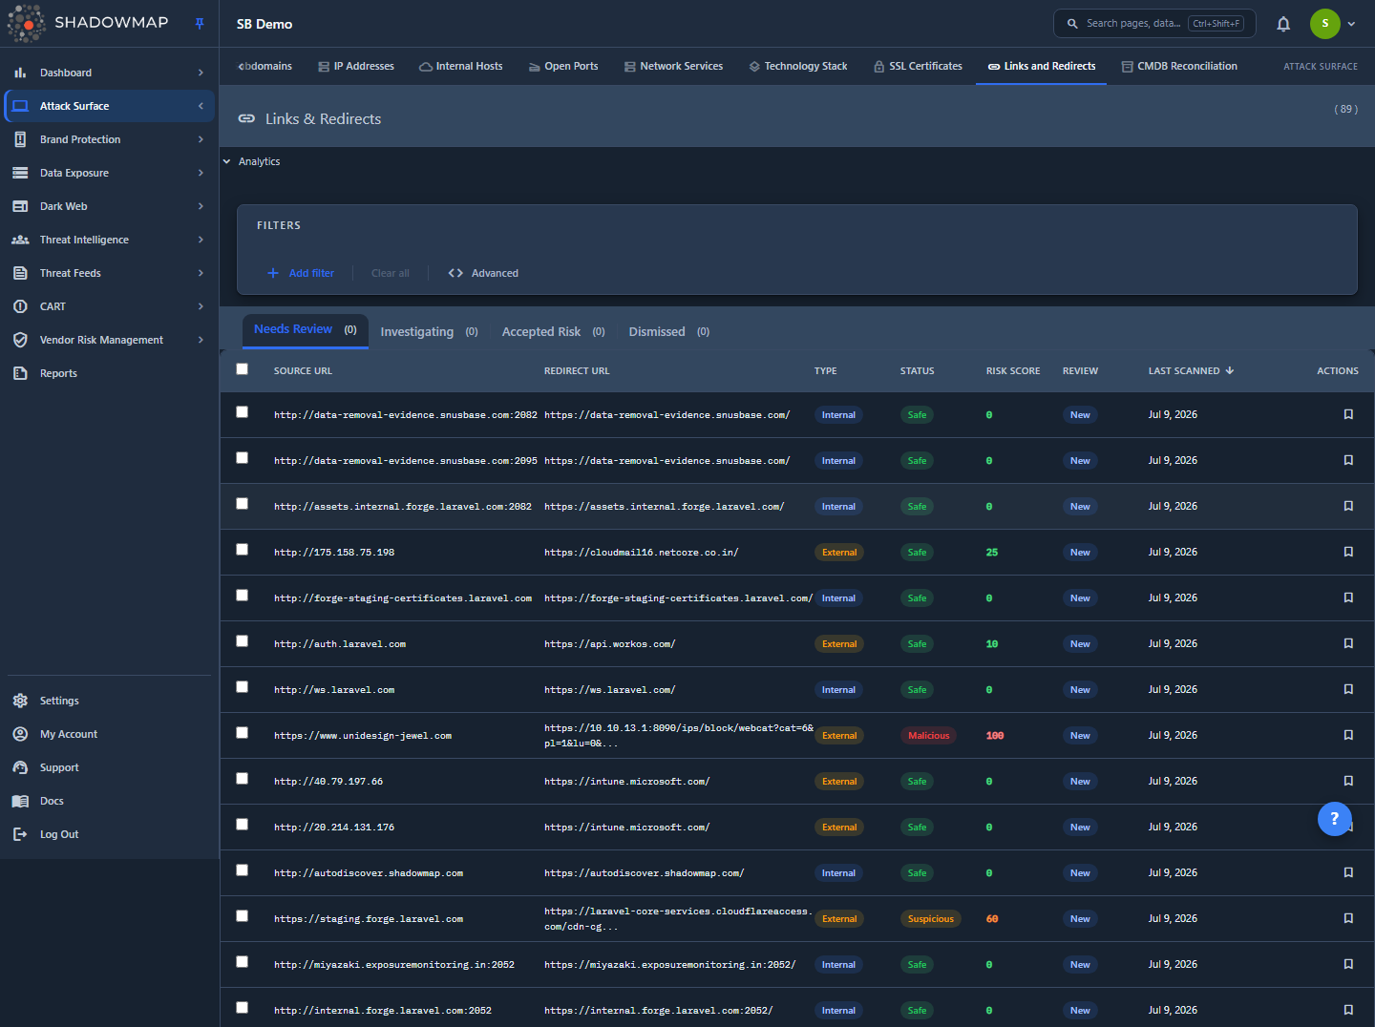Expand the Dark Web chevron
Screen dimensions: 1375x1027
point(201,206)
